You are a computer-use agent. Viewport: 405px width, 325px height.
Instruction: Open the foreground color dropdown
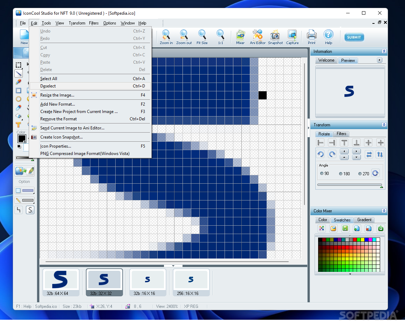pos(25,142)
